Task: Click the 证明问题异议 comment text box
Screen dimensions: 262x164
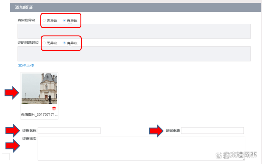Action: click(x=134, y=54)
